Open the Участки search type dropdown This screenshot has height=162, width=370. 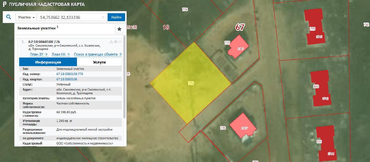[x=26, y=17]
